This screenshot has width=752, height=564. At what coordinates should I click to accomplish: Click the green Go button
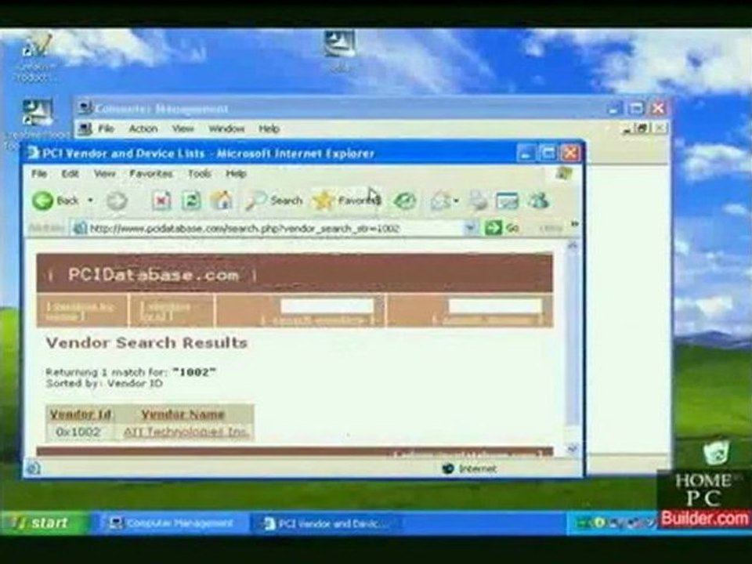point(501,228)
